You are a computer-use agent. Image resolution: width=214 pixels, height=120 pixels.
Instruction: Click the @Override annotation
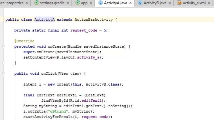(24, 41)
